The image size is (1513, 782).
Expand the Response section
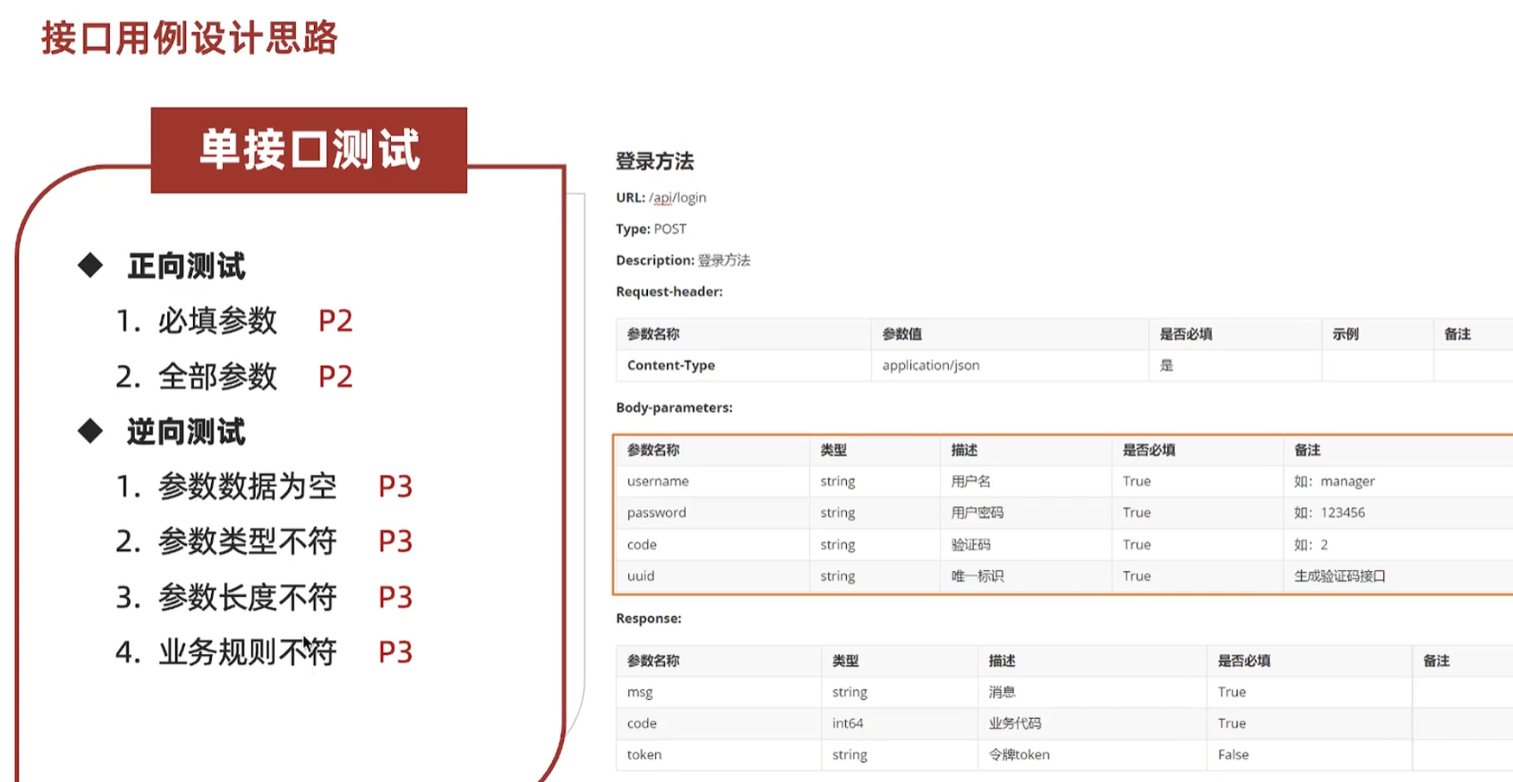649,619
